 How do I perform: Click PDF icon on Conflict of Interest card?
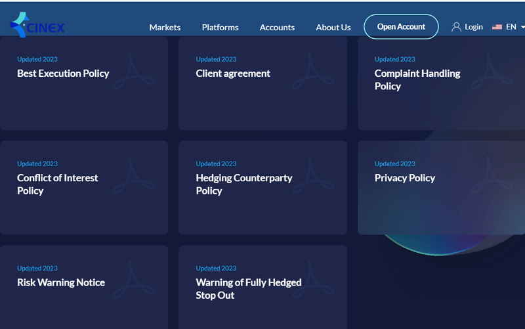(134, 175)
